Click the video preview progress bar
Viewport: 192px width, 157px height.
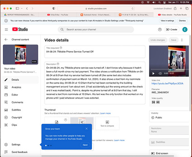[170, 69]
